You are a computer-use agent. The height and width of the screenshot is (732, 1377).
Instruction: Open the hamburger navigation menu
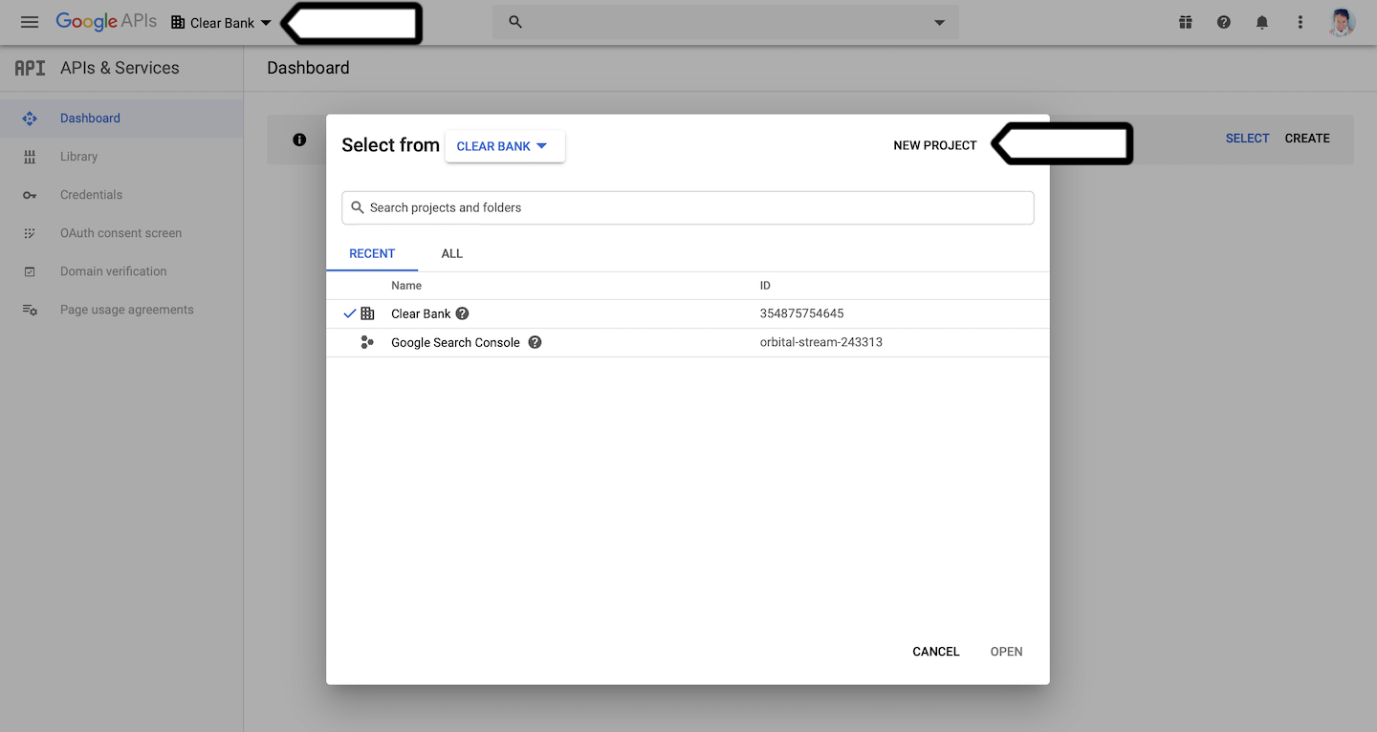tap(30, 22)
